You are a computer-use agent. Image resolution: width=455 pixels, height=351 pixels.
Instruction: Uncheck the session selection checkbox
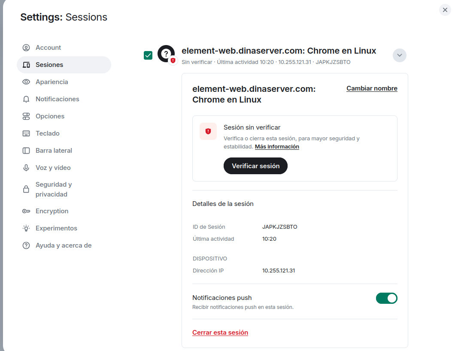[148, 55]
